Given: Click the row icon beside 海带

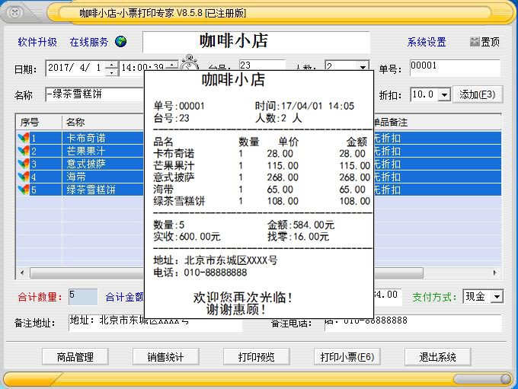Looking at the screenshot, I should [x=24, y=177].
